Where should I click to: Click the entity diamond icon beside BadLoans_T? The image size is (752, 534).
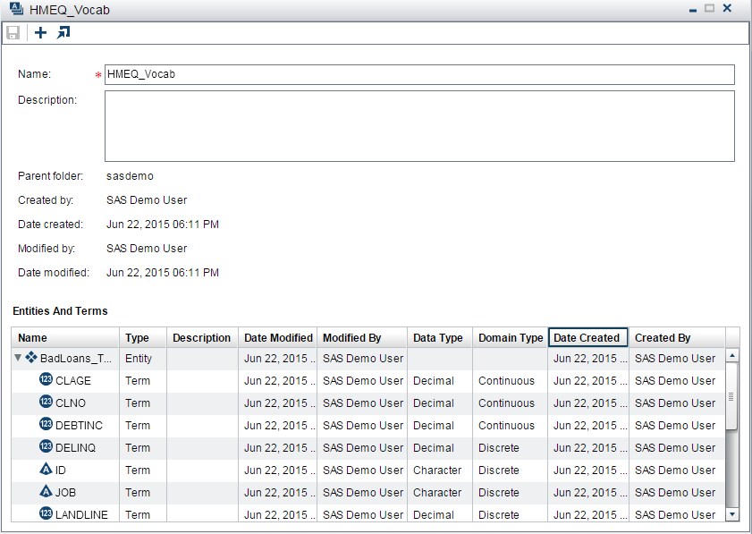32,358
